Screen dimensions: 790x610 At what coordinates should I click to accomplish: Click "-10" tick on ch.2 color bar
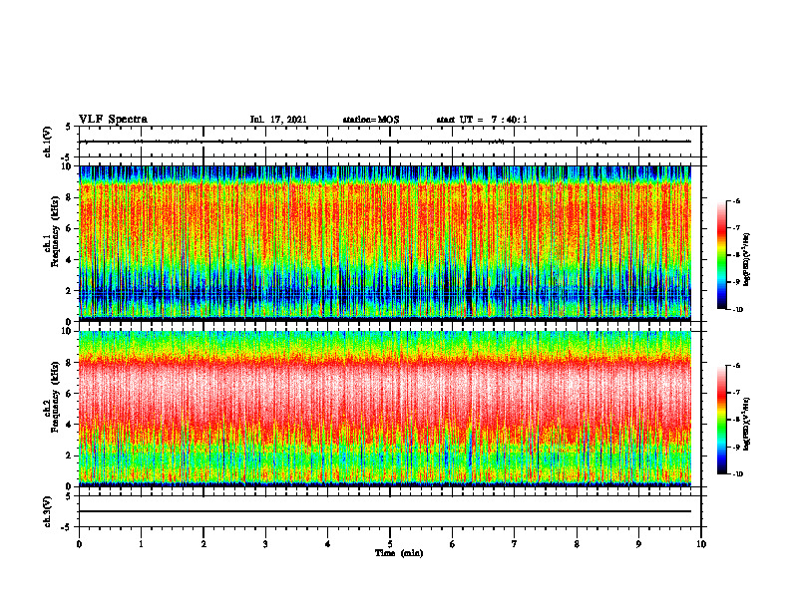click(737, 474)
